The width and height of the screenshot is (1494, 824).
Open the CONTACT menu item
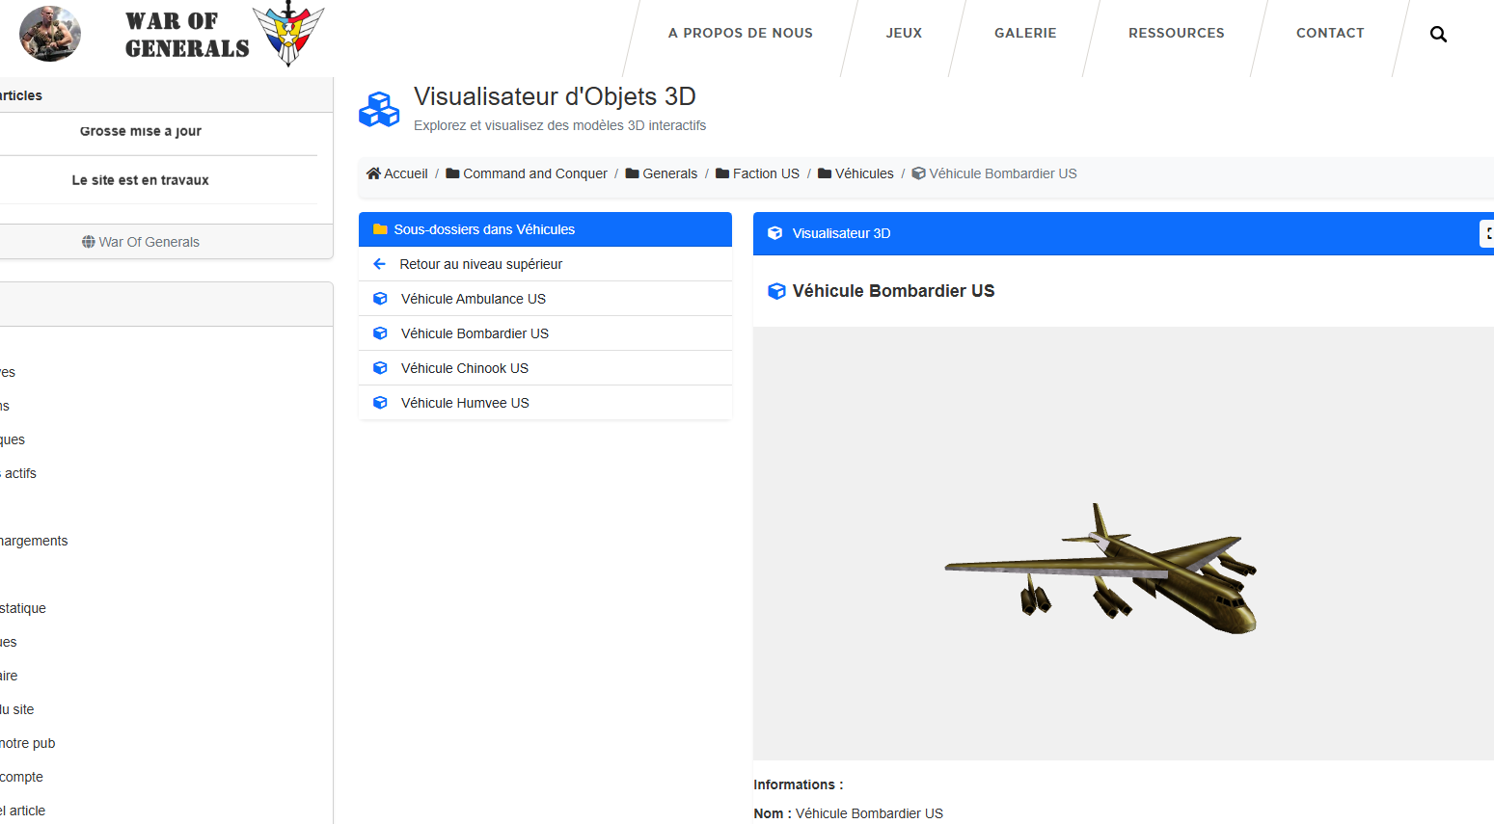(x=1330, y=33)
